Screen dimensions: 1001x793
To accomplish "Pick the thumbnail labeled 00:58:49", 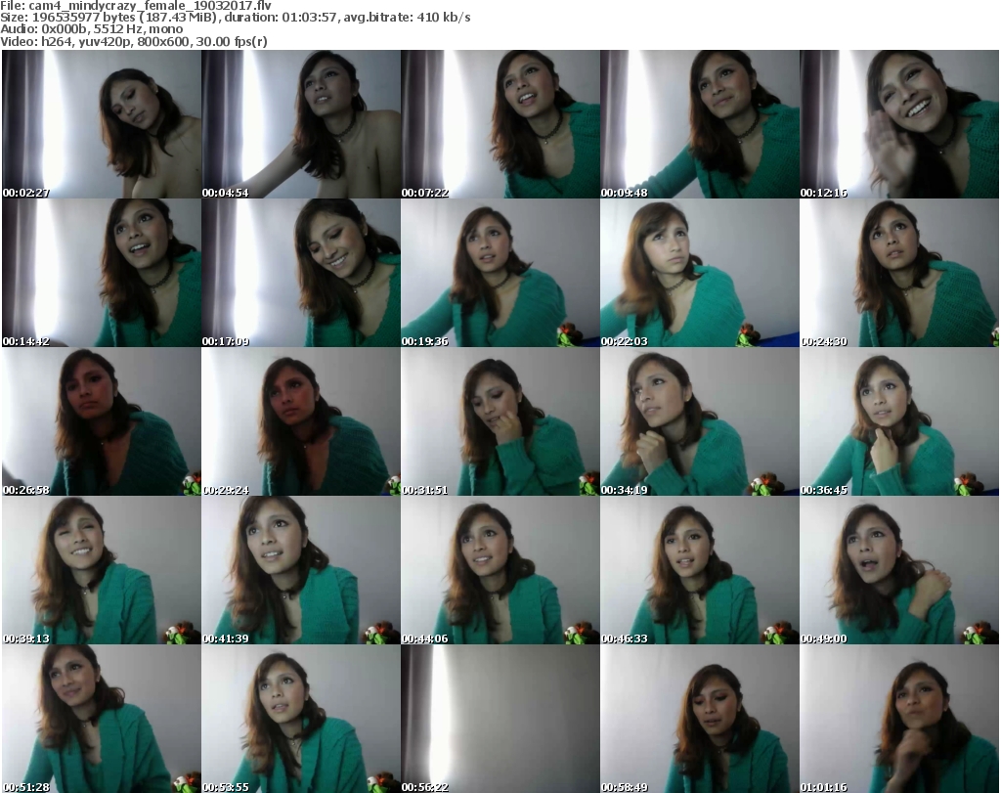I will (700, 719).
